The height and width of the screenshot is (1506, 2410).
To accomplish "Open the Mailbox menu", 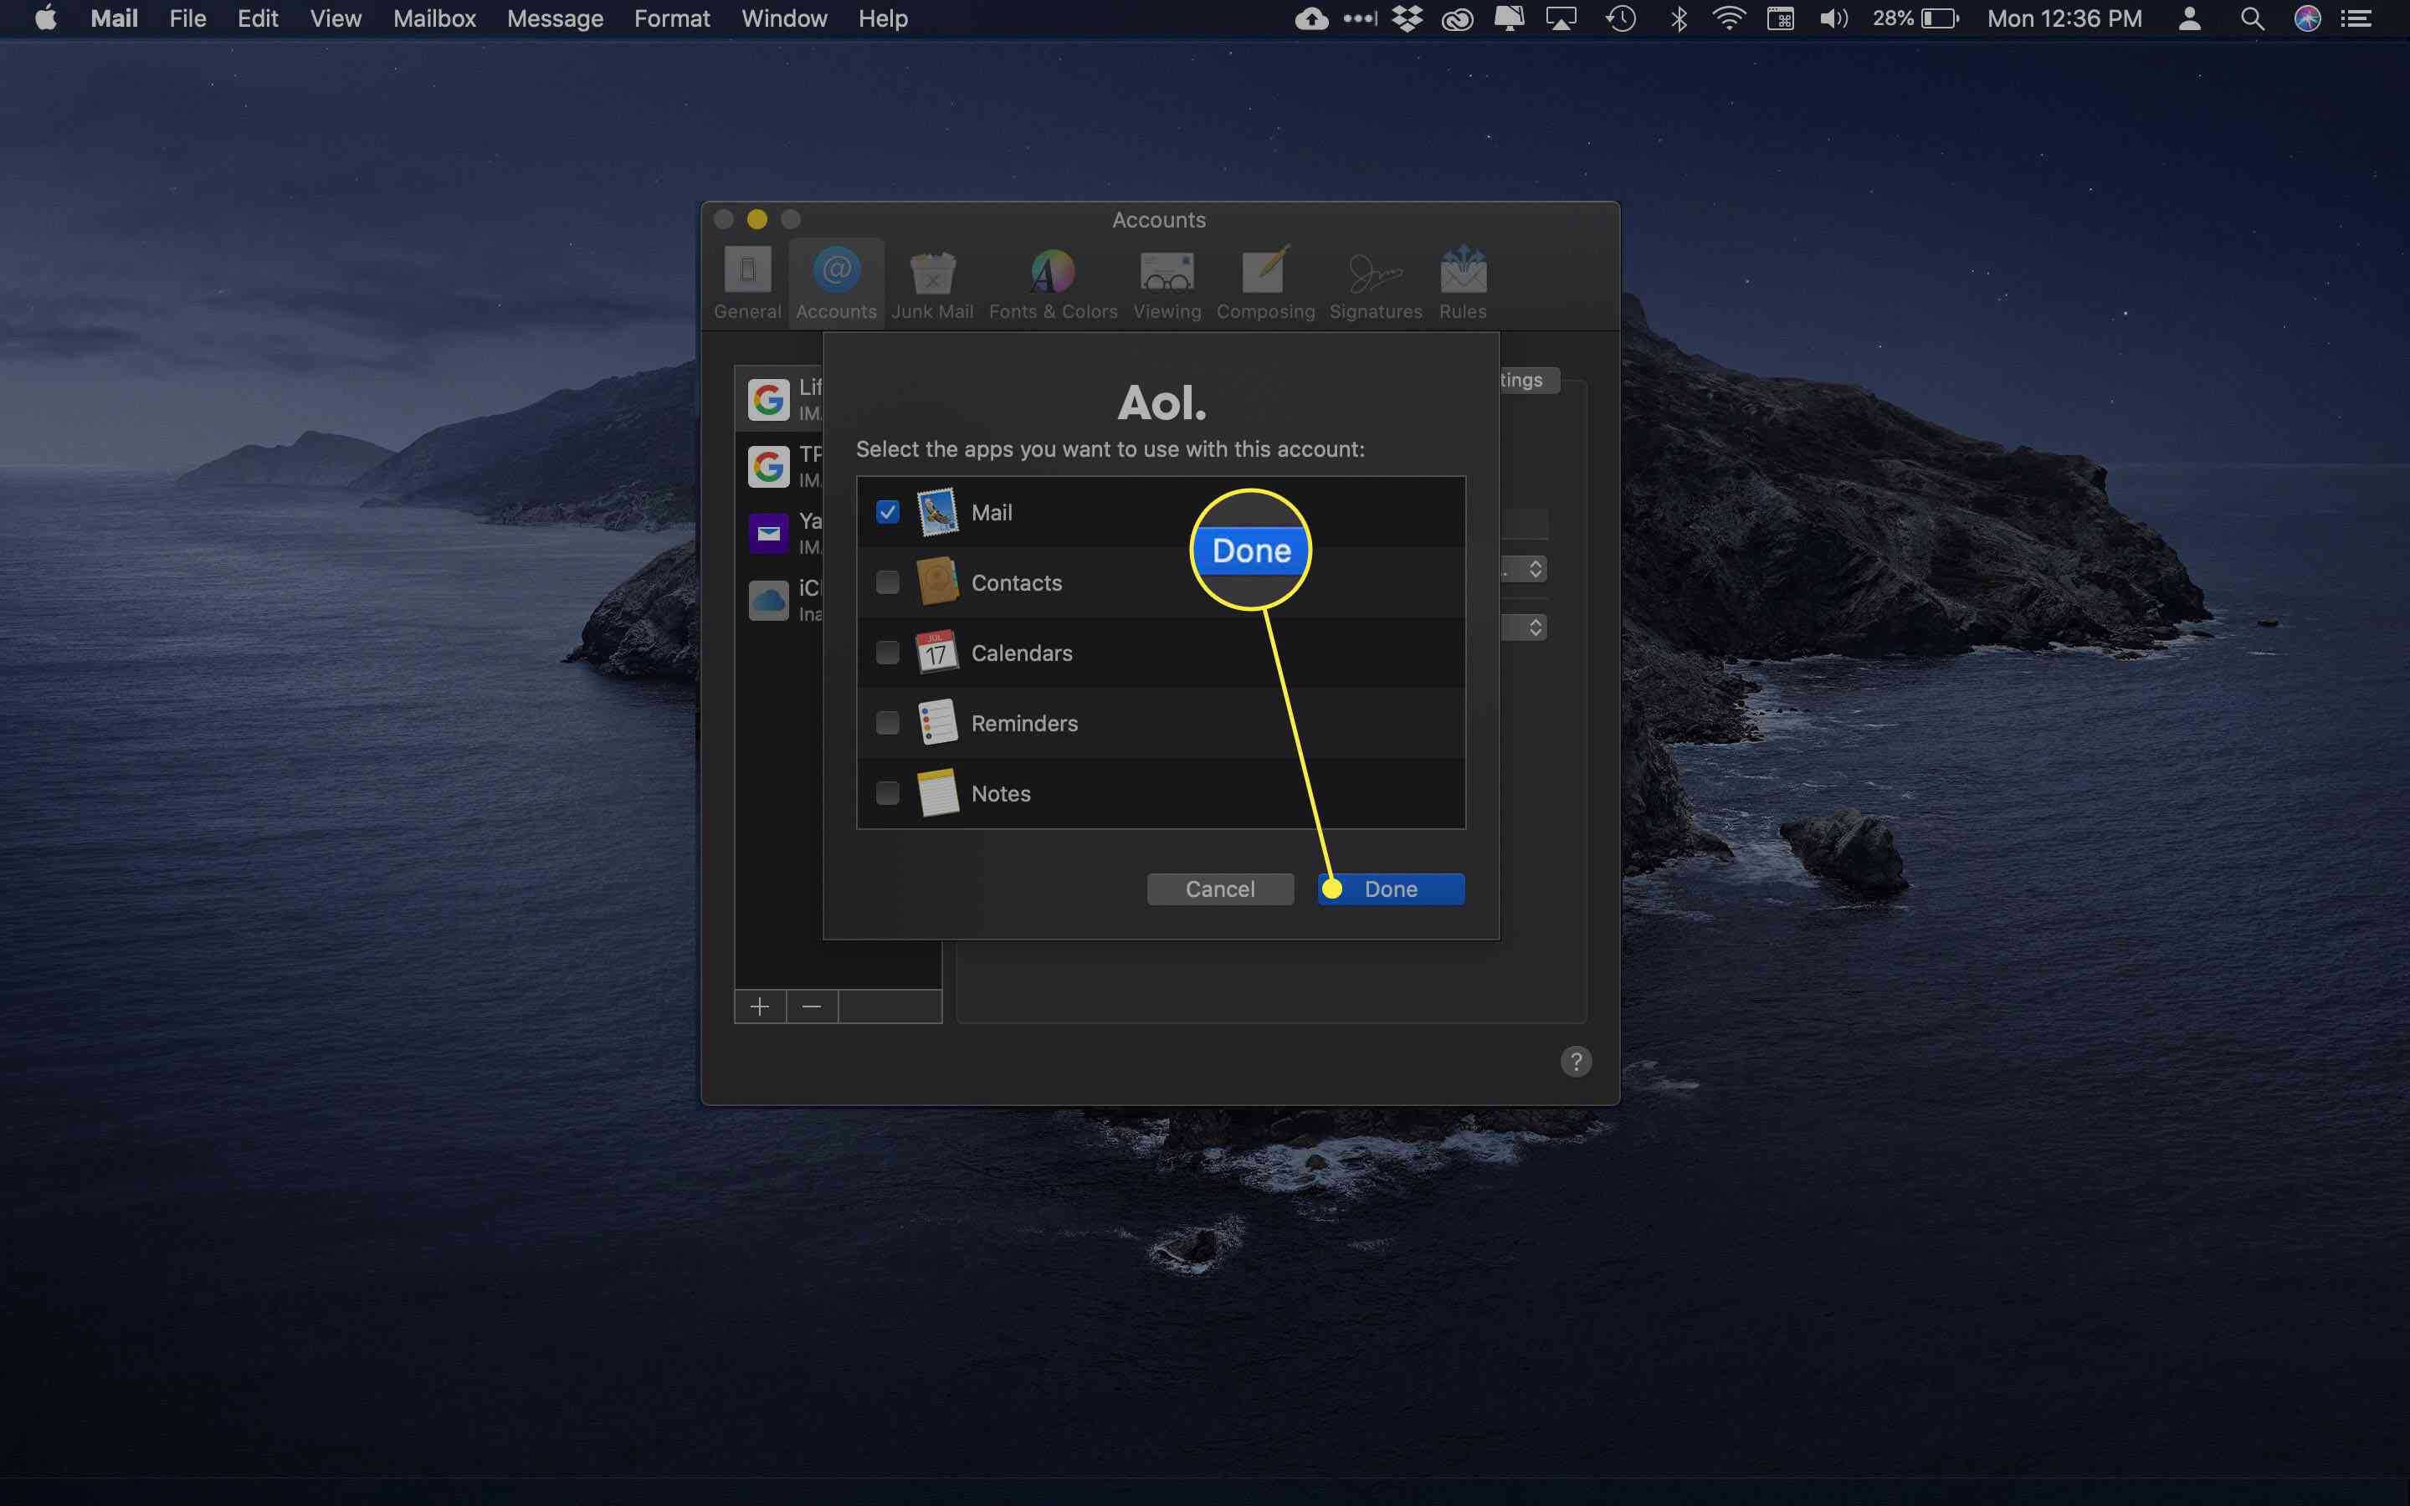I will pos(434,19).
